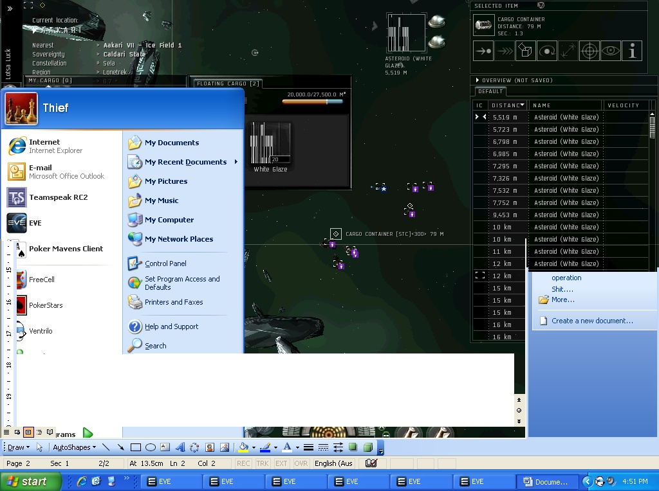Open the Dash Style options
Screen dimensions: 659x491
tap(323, 447)
